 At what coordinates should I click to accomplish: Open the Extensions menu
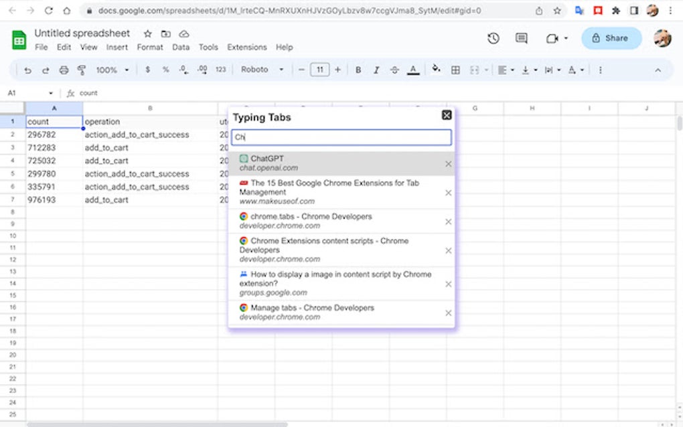[246, 47]
